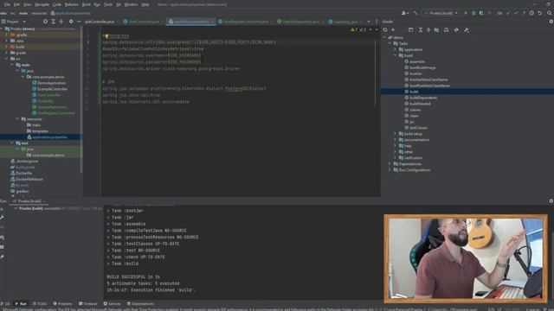Click Execute Gradle Task icon in Gradle toolbar

tap(410, 30)
